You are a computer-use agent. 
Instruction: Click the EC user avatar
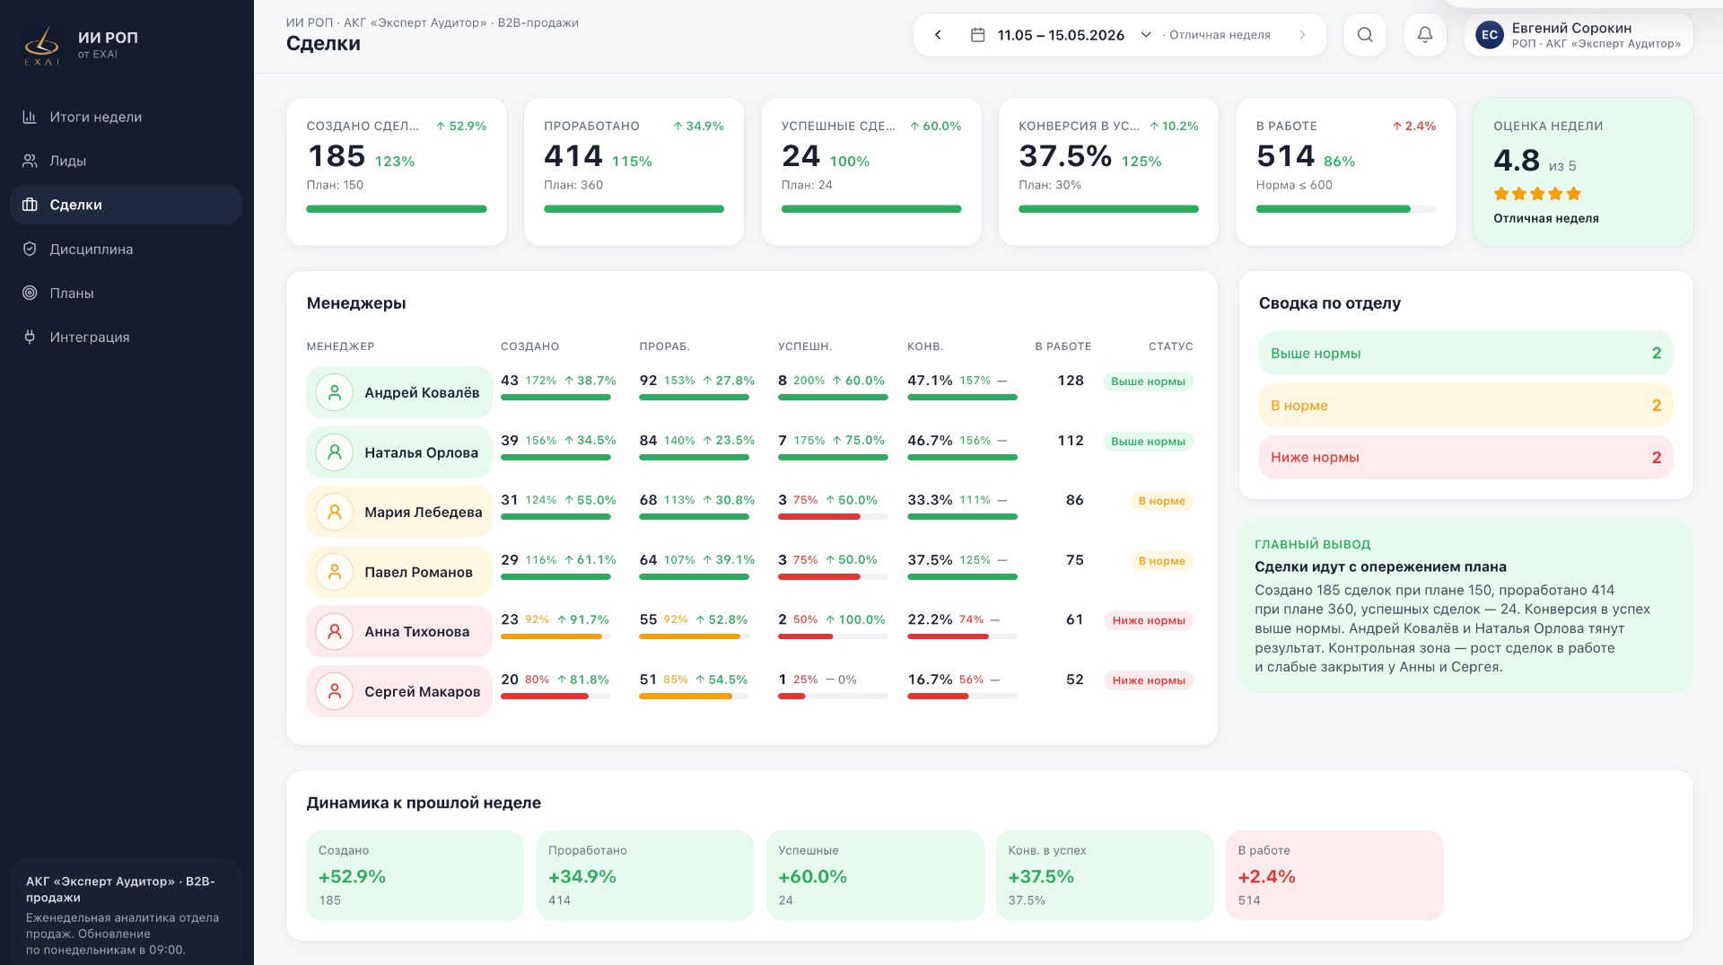[x=1490, y=35]
